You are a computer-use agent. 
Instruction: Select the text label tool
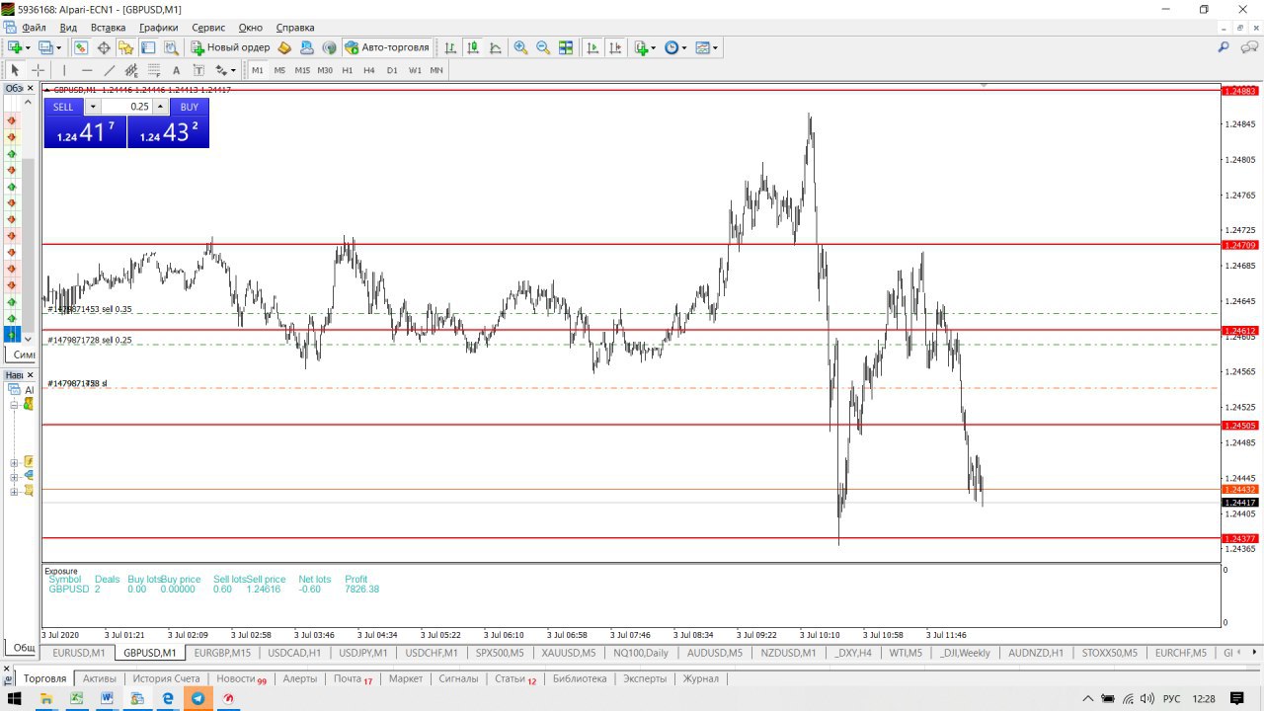click(198, 70)
